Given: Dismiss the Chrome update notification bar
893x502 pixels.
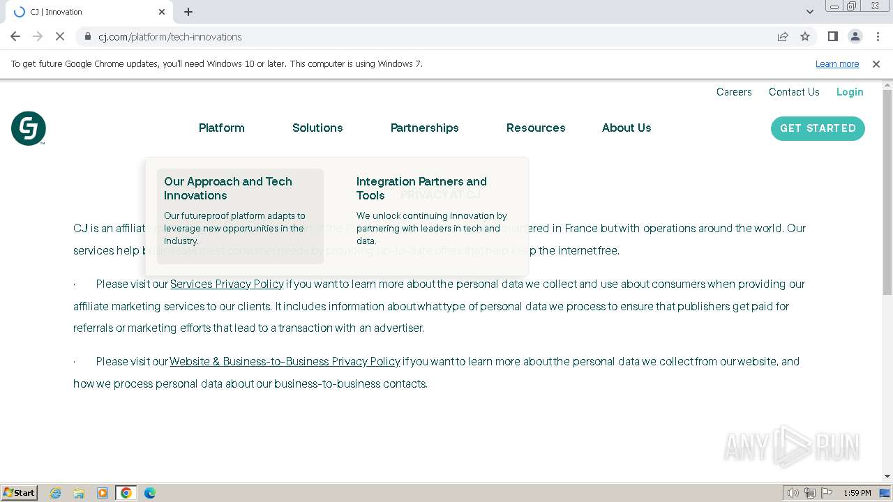Looking at the screenshot, I should coord(876,64).
